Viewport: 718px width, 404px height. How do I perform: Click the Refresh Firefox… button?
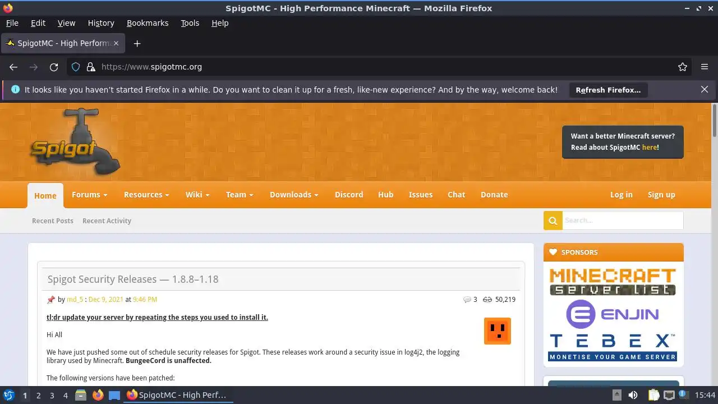[608, 90]
